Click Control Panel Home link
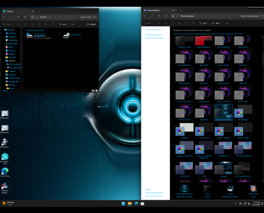The height and width of the screenshot is (213, 264). [153, 30]
